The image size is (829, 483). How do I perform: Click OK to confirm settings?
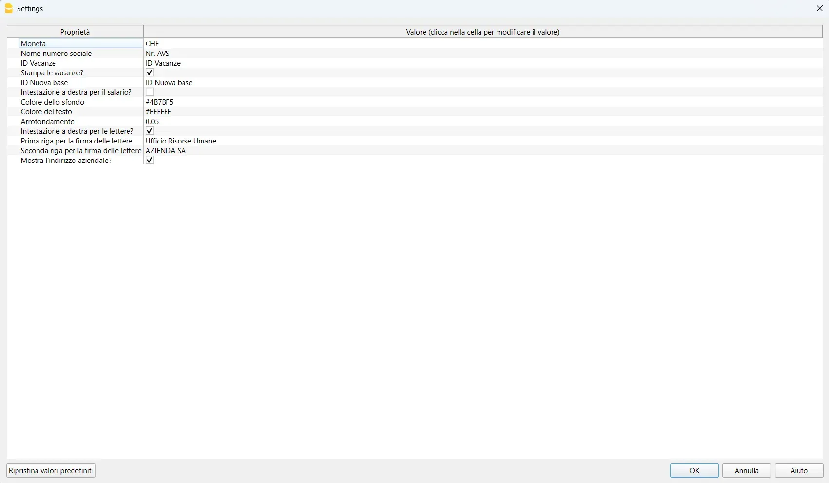pyautogui.click(x=694, y=470)
